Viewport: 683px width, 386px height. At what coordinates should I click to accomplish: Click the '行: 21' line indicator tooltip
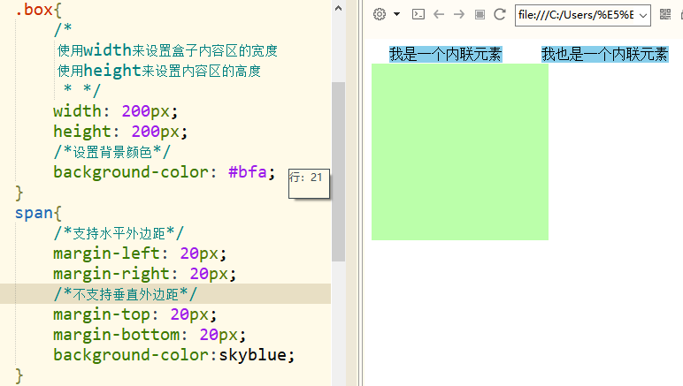pos(309,184)
